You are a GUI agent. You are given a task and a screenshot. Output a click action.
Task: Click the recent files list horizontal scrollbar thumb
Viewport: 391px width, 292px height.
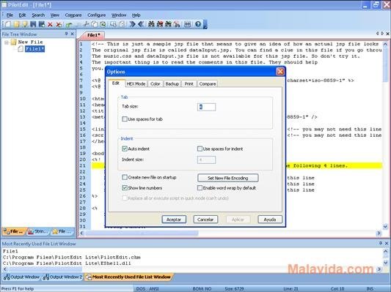tap(45, 269)
